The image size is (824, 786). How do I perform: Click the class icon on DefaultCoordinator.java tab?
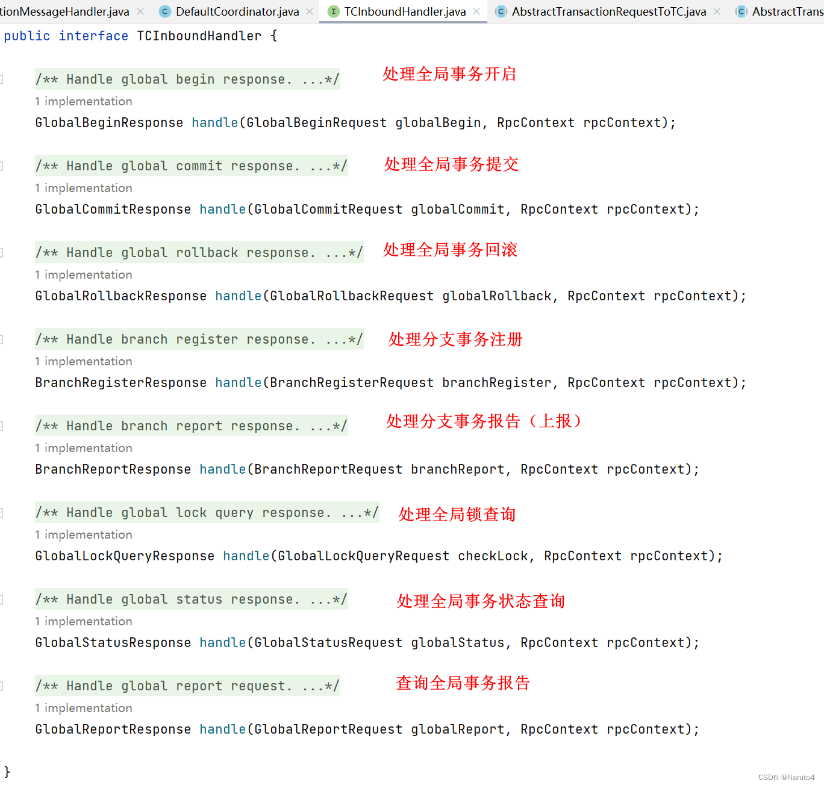pos(165,11)
